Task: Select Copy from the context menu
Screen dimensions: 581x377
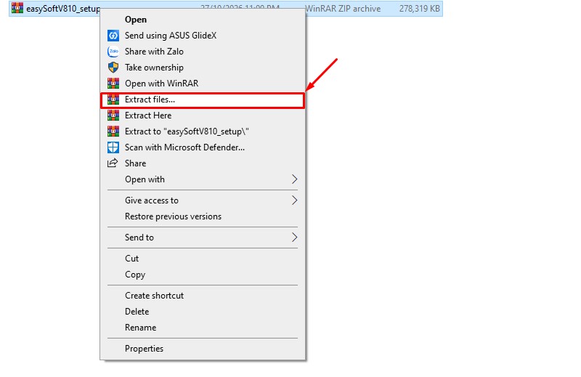Action: tap(203, 275)
